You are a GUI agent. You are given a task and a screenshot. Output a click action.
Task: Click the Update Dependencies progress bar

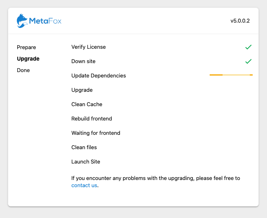231,75
